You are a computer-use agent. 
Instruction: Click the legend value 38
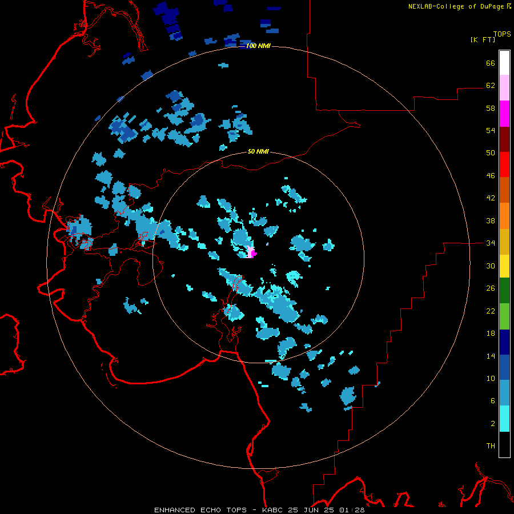click(x=491, y=221)
